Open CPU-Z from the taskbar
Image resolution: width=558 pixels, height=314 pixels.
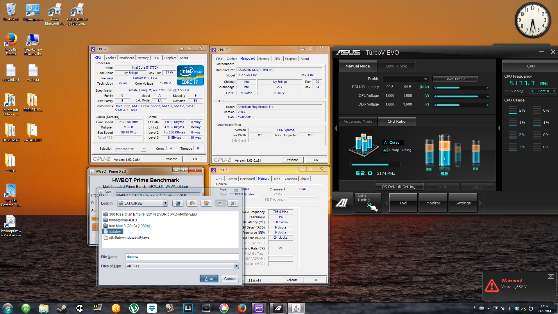click(259, 308)
